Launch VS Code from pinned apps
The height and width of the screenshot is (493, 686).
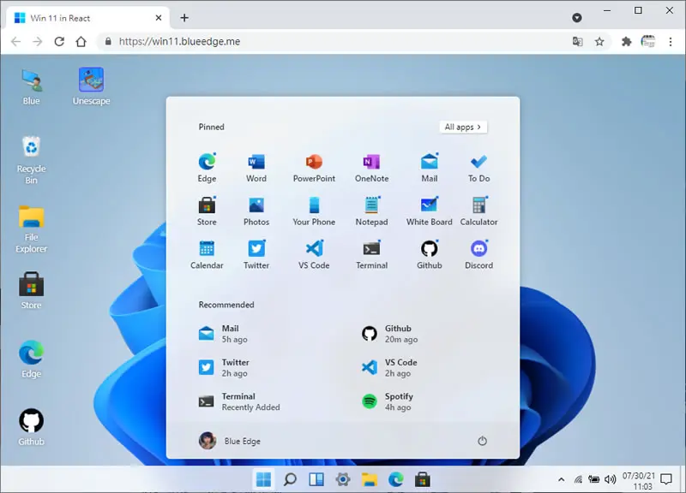pos(314,254)
